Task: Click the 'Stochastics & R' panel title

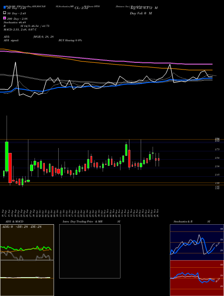Action: (x=183, y=222)
